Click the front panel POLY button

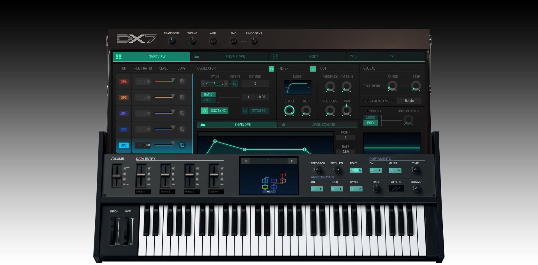tap(356, 170)
